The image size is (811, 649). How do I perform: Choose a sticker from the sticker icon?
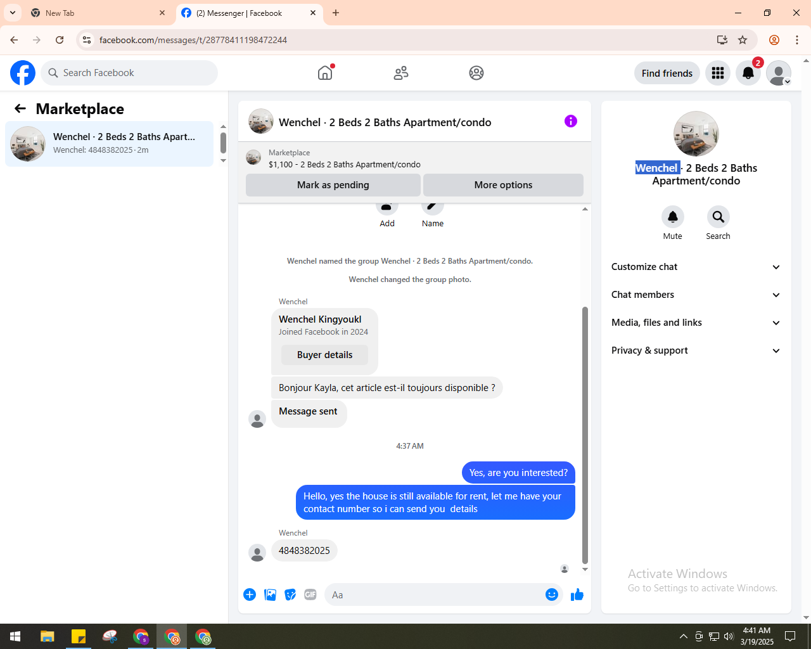pyautogui.click(x=290, y=594)
